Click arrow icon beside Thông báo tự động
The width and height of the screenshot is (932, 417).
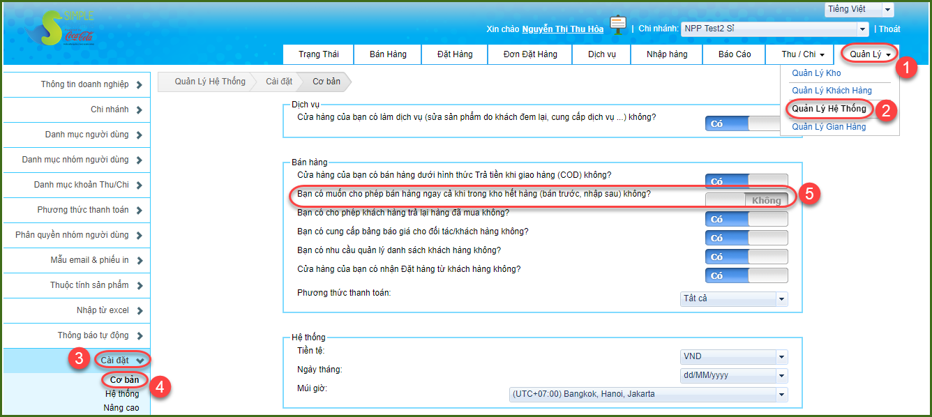tap(140, 336)
